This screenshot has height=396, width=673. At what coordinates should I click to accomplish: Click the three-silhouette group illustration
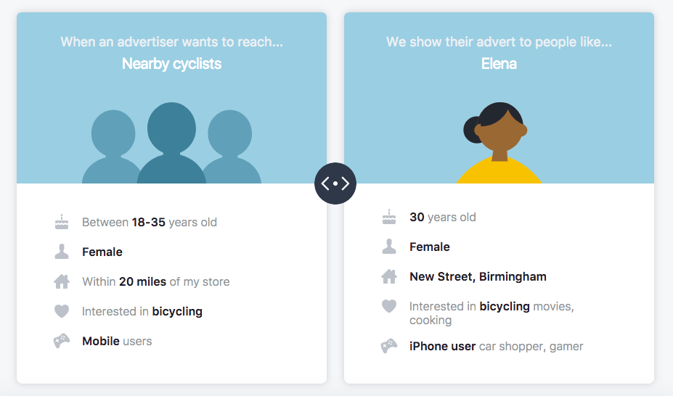click(x=171, y=143)
